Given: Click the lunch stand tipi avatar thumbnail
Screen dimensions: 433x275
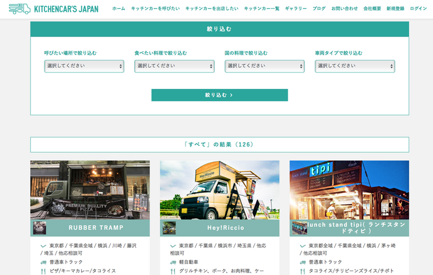Looking at the screenshot, I should click(299, 228).
